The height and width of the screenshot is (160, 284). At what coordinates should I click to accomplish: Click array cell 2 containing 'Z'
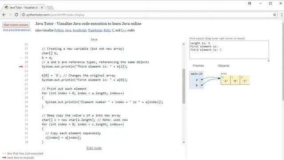pos(245,80)
